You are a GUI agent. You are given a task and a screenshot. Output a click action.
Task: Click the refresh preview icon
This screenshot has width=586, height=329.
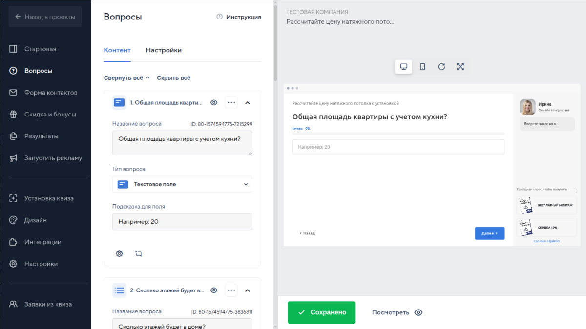pyautogui.click(x=441, y=67)
